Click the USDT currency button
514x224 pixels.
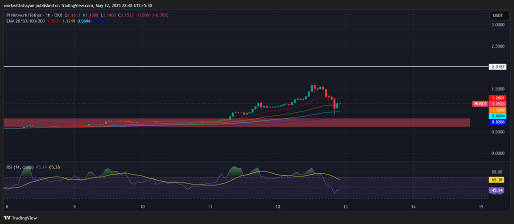pos(496,16)
